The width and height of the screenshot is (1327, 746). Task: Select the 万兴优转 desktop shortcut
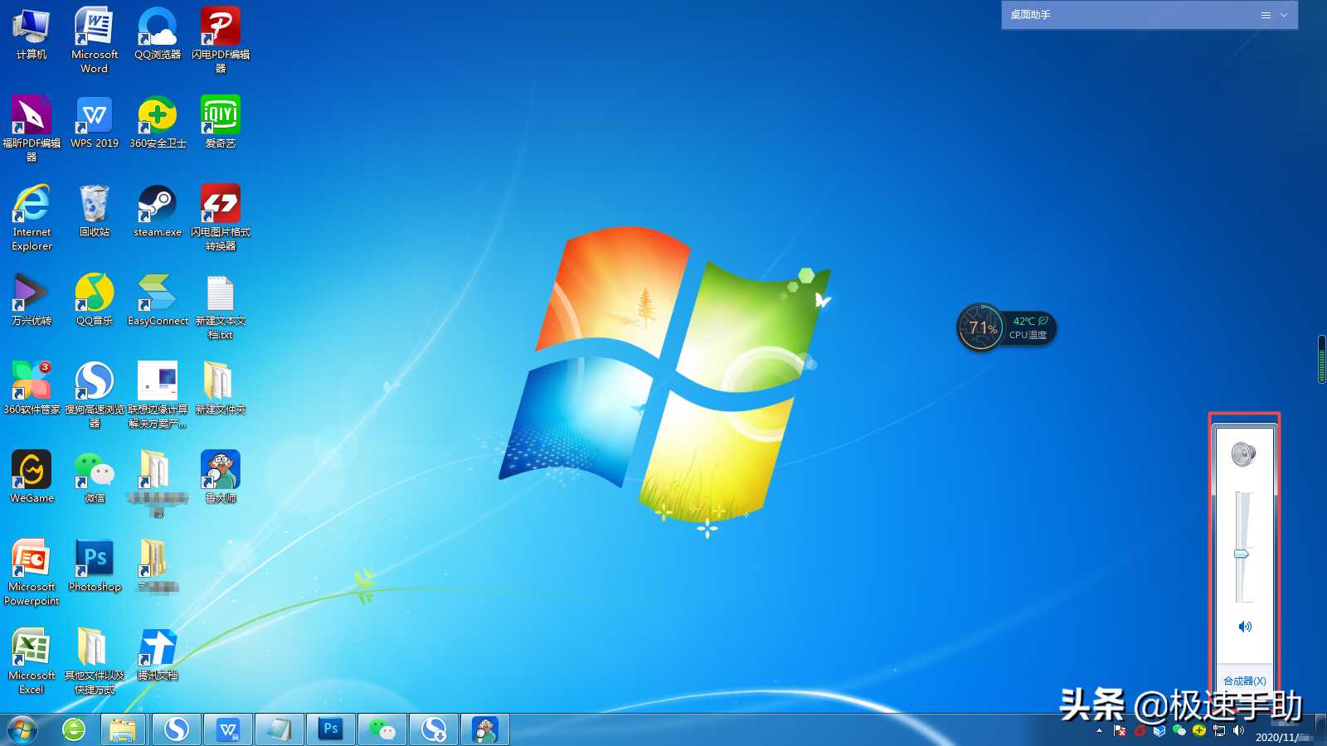[x=32, y=300]
